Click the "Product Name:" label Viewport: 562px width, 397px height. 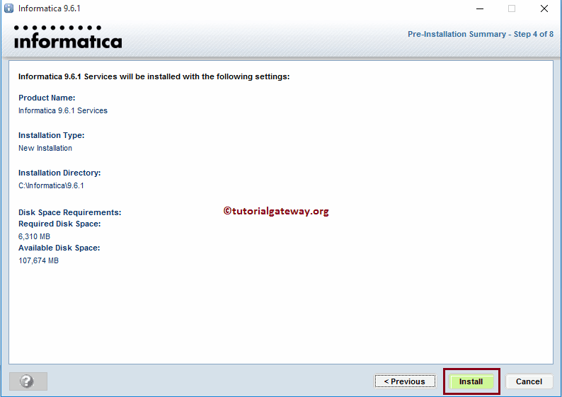(47, 98)
